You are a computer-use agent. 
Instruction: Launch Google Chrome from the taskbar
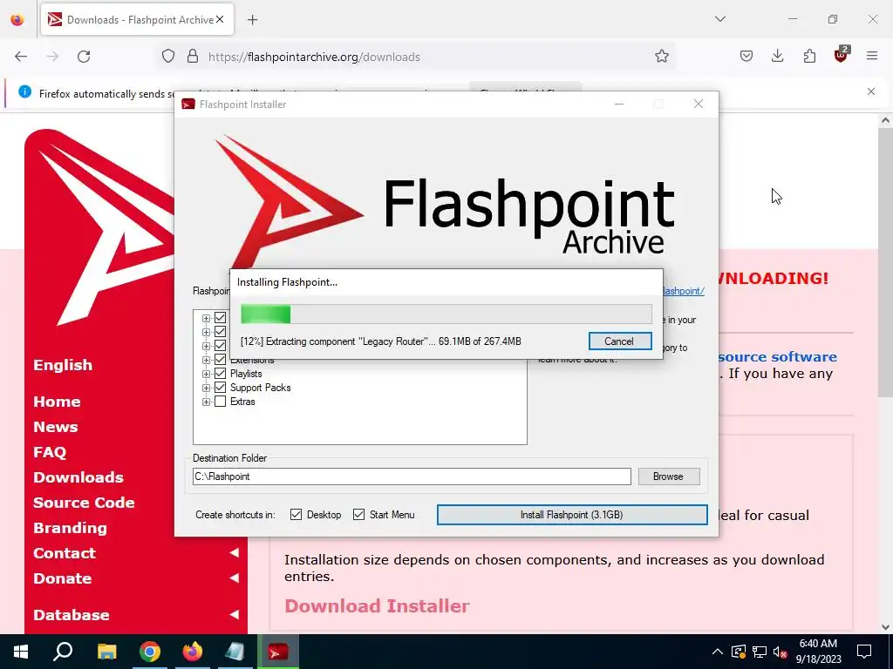pos(150,652)
